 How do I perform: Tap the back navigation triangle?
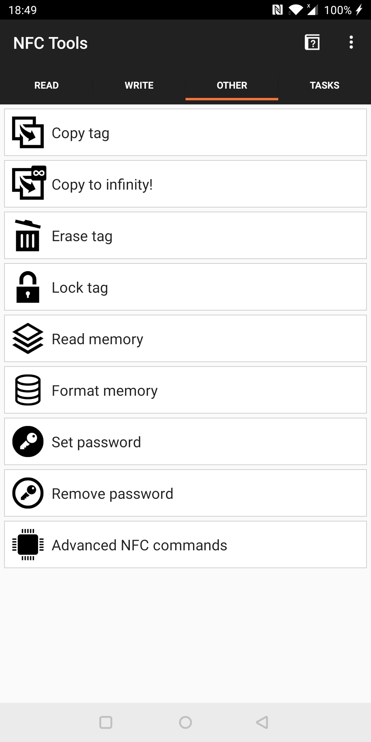coord(262,722)
